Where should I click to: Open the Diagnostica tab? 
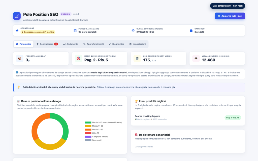116,44
